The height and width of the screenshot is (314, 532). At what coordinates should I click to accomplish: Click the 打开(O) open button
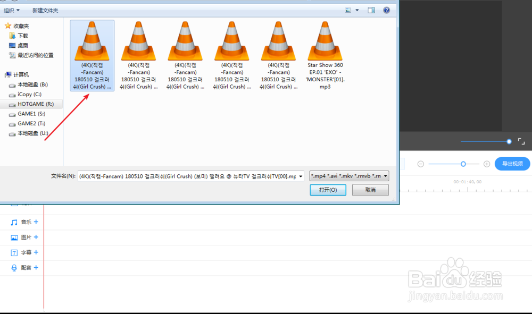pyautogui.click(x=328, y=190)
